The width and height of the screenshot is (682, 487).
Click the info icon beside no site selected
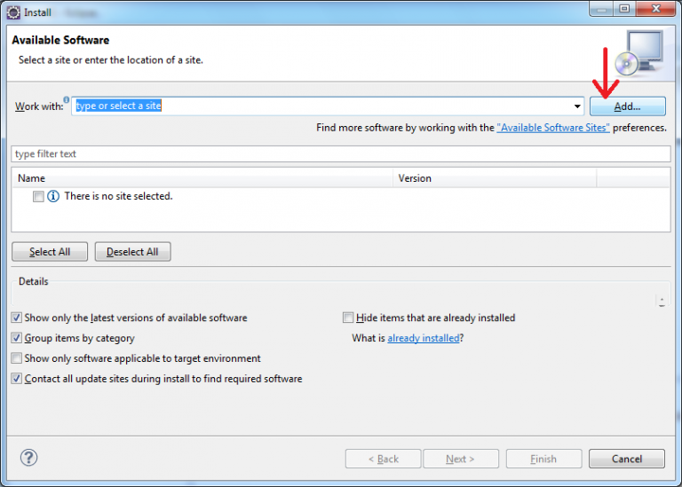coord(53,196)
